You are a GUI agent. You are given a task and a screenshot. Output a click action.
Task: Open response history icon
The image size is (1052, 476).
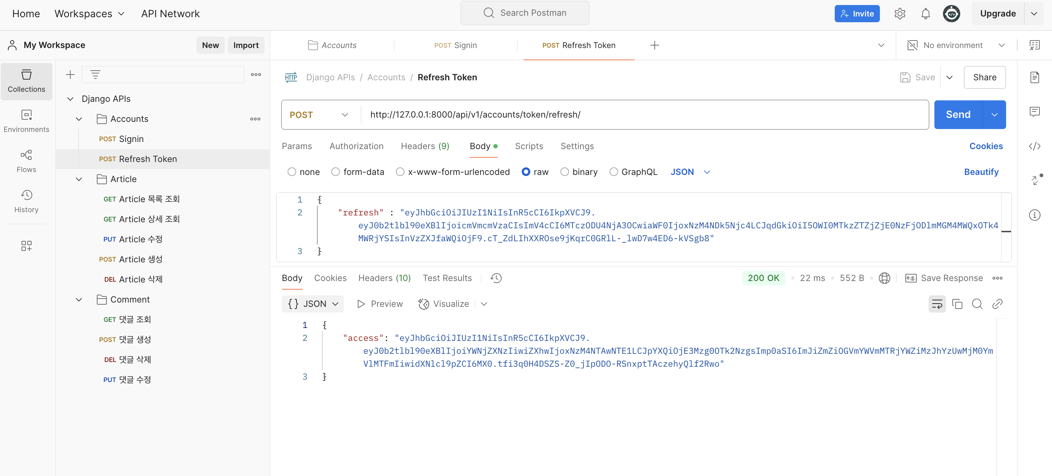pyautogui.click(x=496, y=279)
